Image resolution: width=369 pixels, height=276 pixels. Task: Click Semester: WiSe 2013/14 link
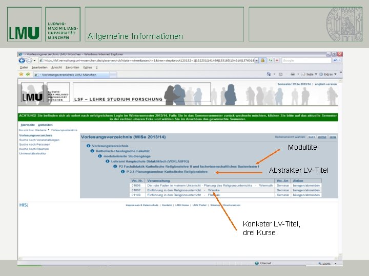coord(294,84)
